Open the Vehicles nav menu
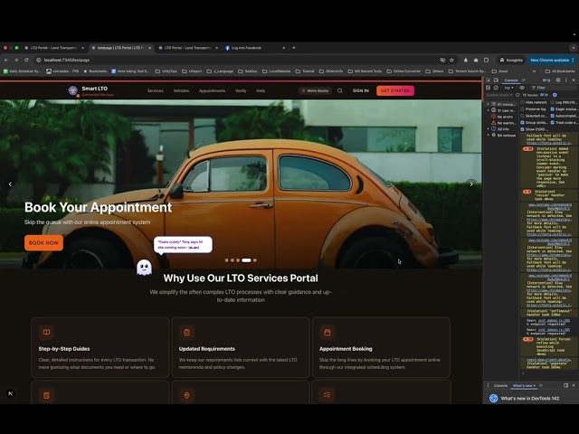The height and width of the screenshot is (434, 579). (181, 90)
